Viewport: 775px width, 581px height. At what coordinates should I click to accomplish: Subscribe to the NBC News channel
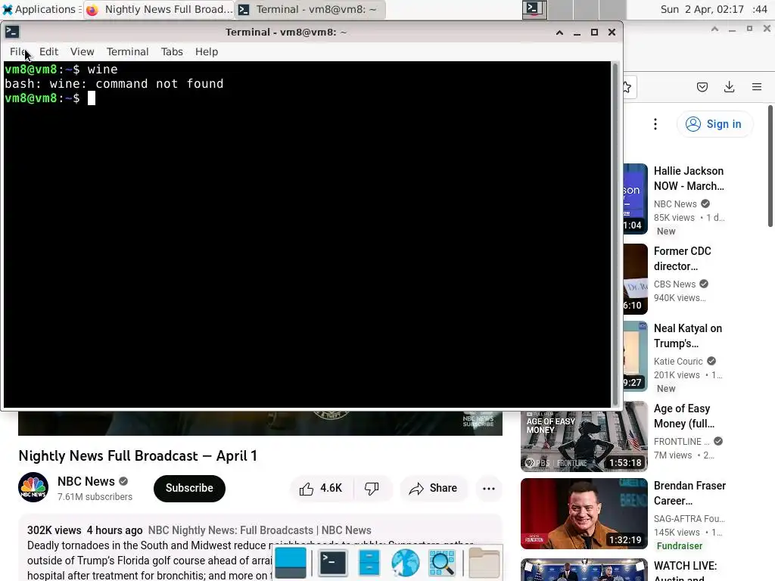tap(189, 488)
